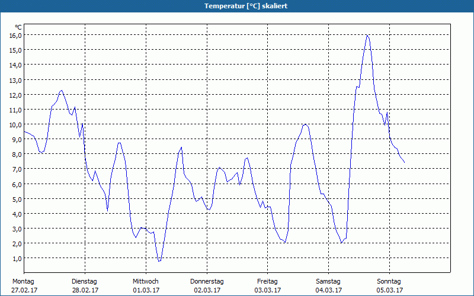This screenshot has width=474, height=296.
Task: Click the Montag day label
Action: (23, 282)
